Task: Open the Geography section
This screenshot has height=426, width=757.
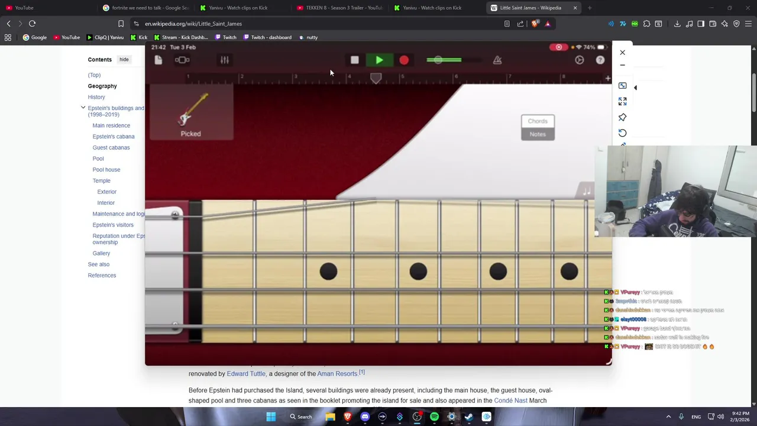Action: tap(102, 86)
